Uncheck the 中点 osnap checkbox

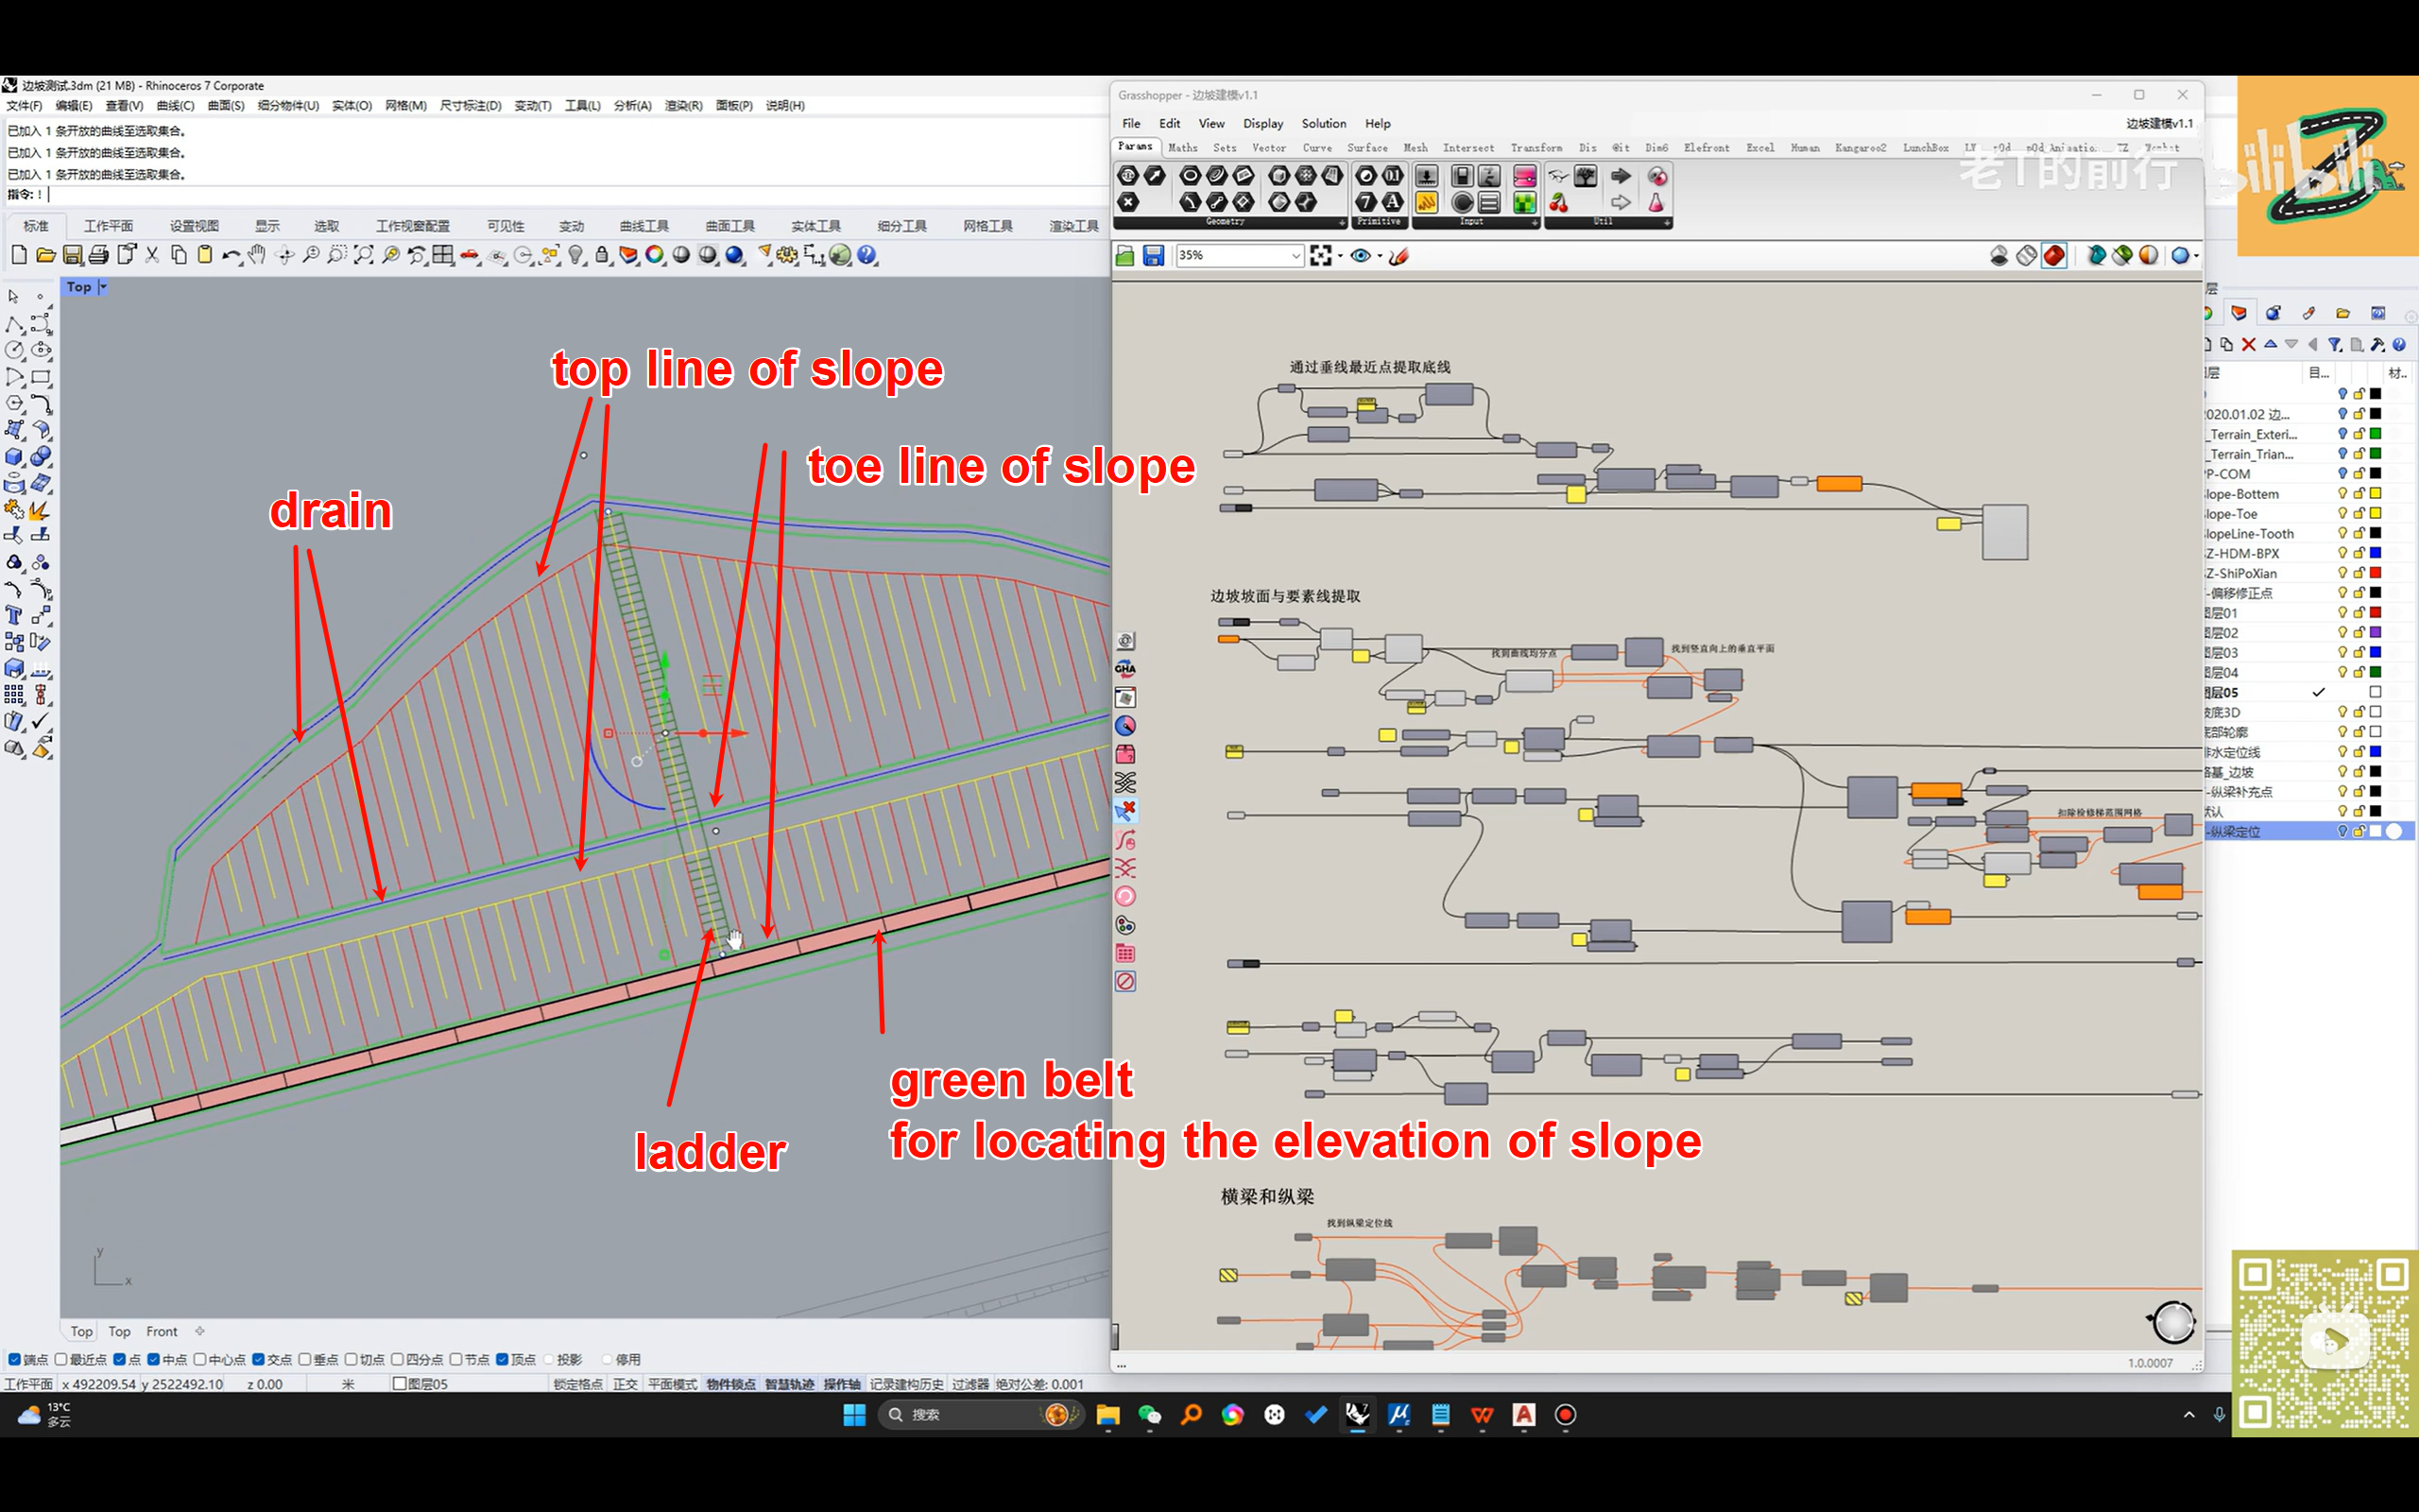coord(153,1359)
